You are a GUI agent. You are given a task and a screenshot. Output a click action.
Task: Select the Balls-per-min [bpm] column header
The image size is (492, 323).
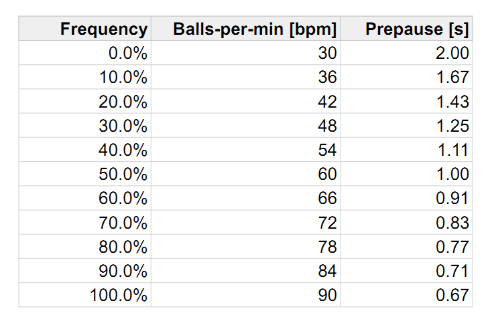246,29
